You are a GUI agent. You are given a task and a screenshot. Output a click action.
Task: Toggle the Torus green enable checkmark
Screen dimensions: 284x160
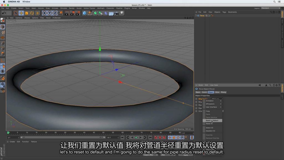210,16
